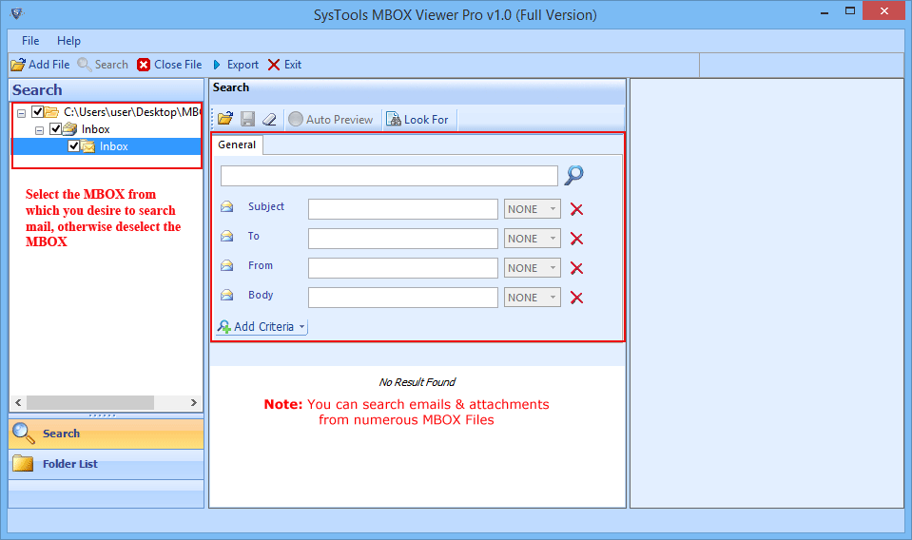Open the Add Criteria dropdown
The image size is (912, 540).
262,327
